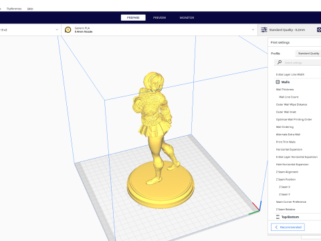Select the Z Seam X setting
The image size is (321, 241).
click(x=284, y=187)
